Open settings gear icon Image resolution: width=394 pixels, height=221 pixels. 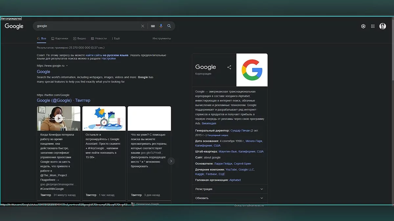(x=363, y=26)
